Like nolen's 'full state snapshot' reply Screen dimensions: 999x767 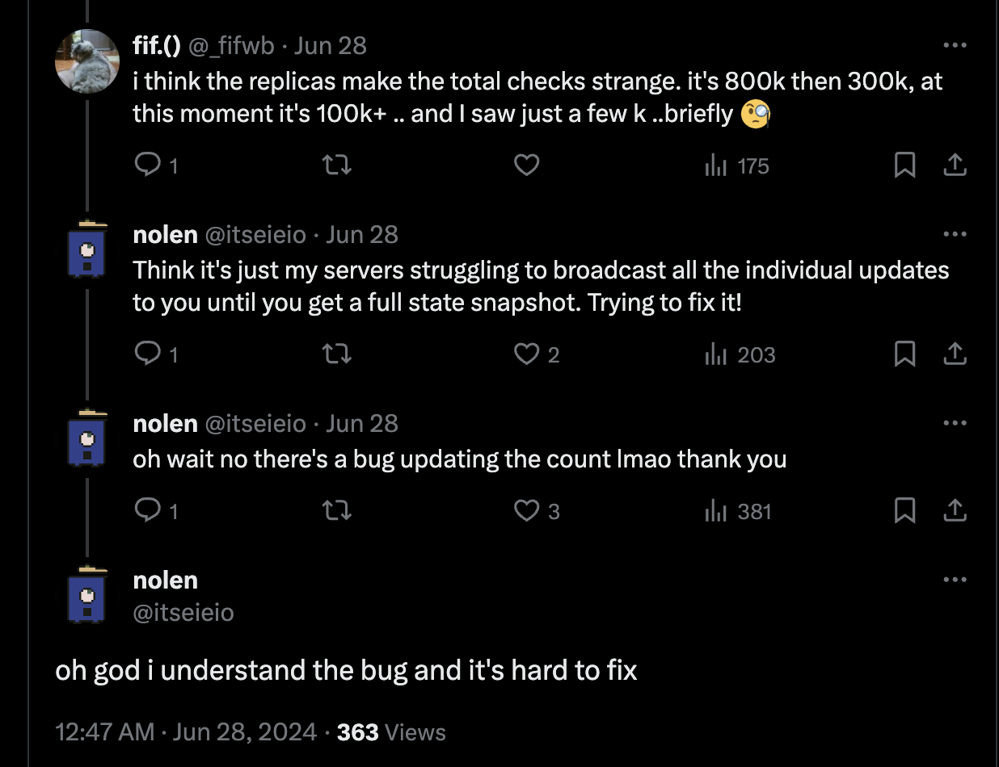[x=526, y=354]
